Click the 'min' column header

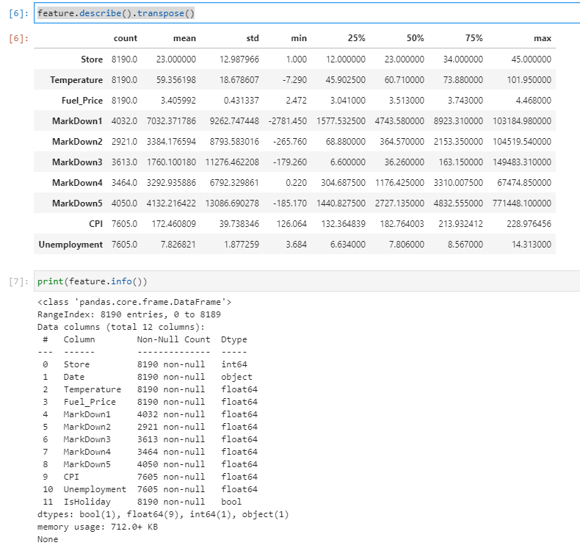[x=299, y=38]
